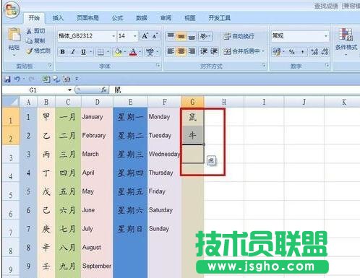Screen dimensions: 360x278
Task: Open the Clipboard (剪贴板) dialog launcher
Action: pos(50,66)
